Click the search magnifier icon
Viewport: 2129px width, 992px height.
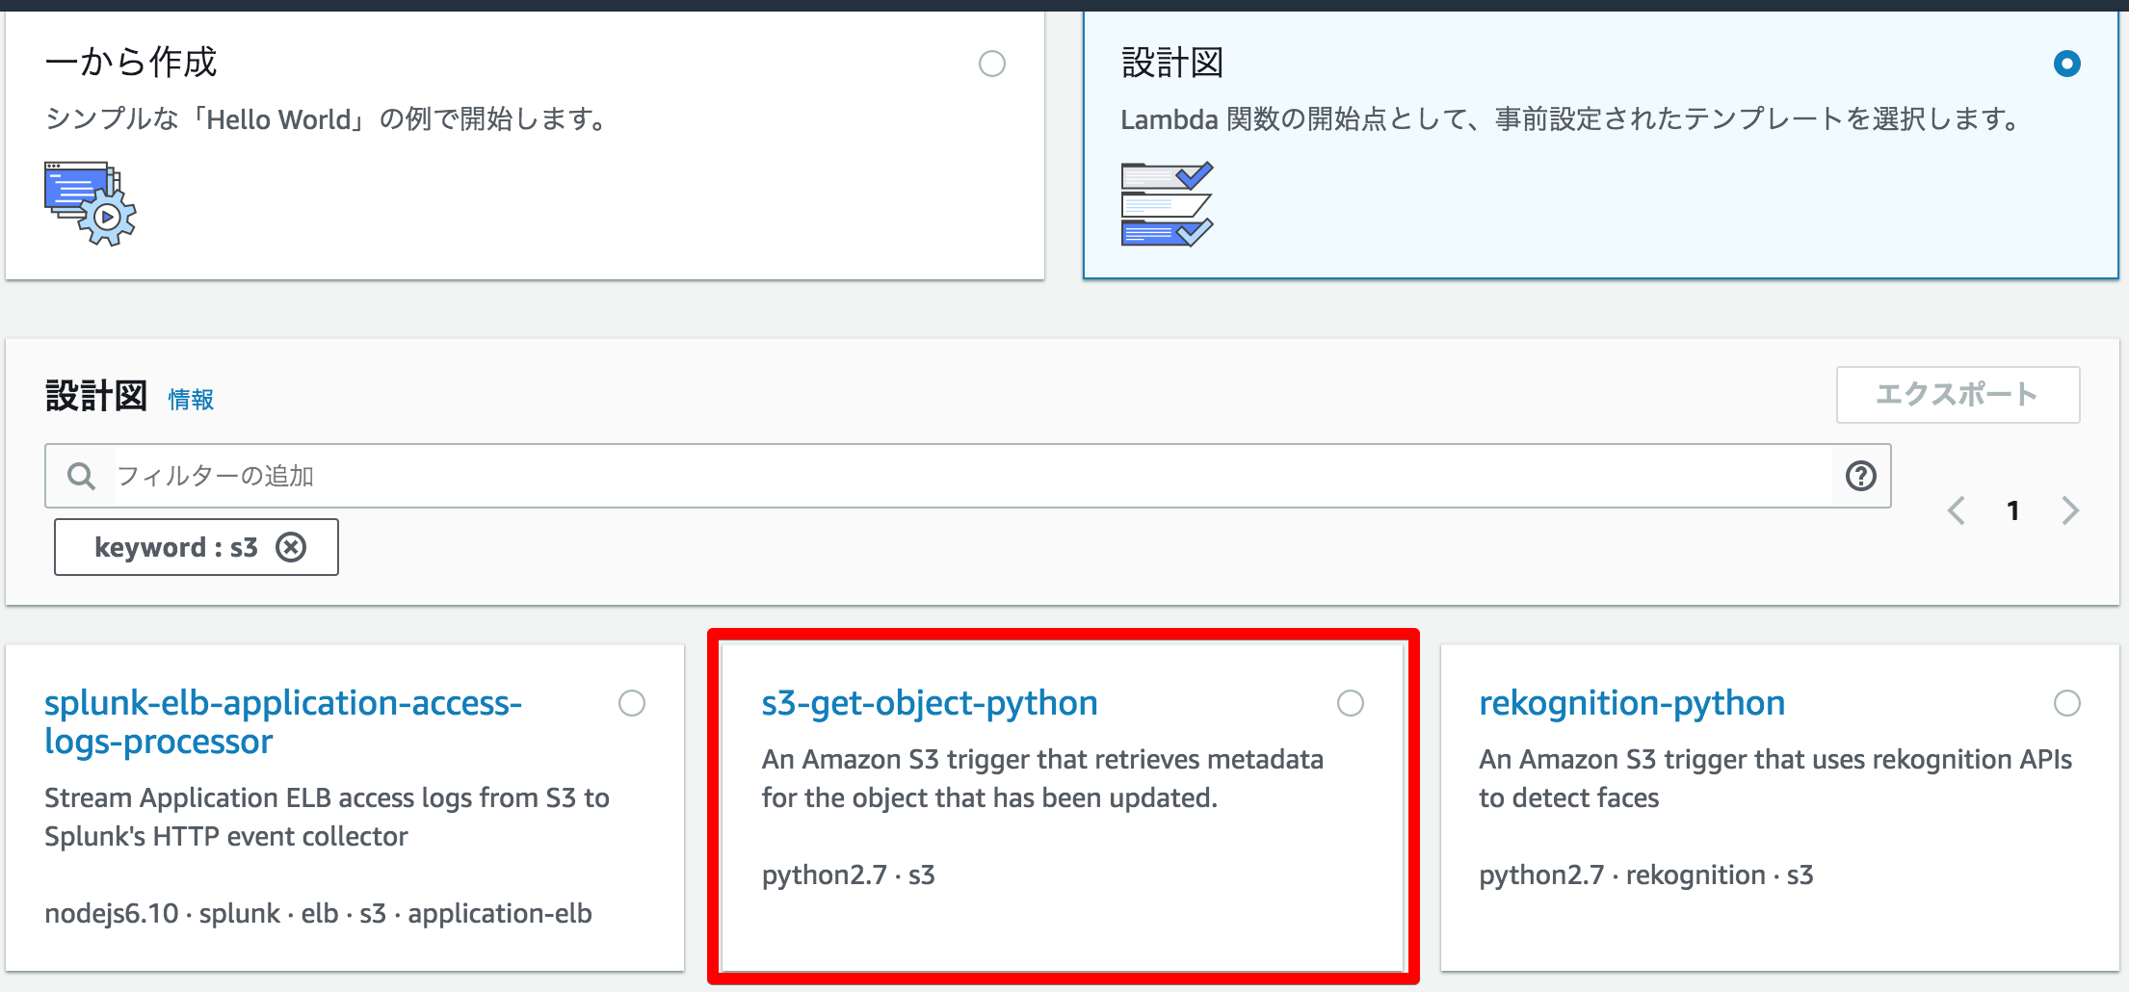pos(81,476)
